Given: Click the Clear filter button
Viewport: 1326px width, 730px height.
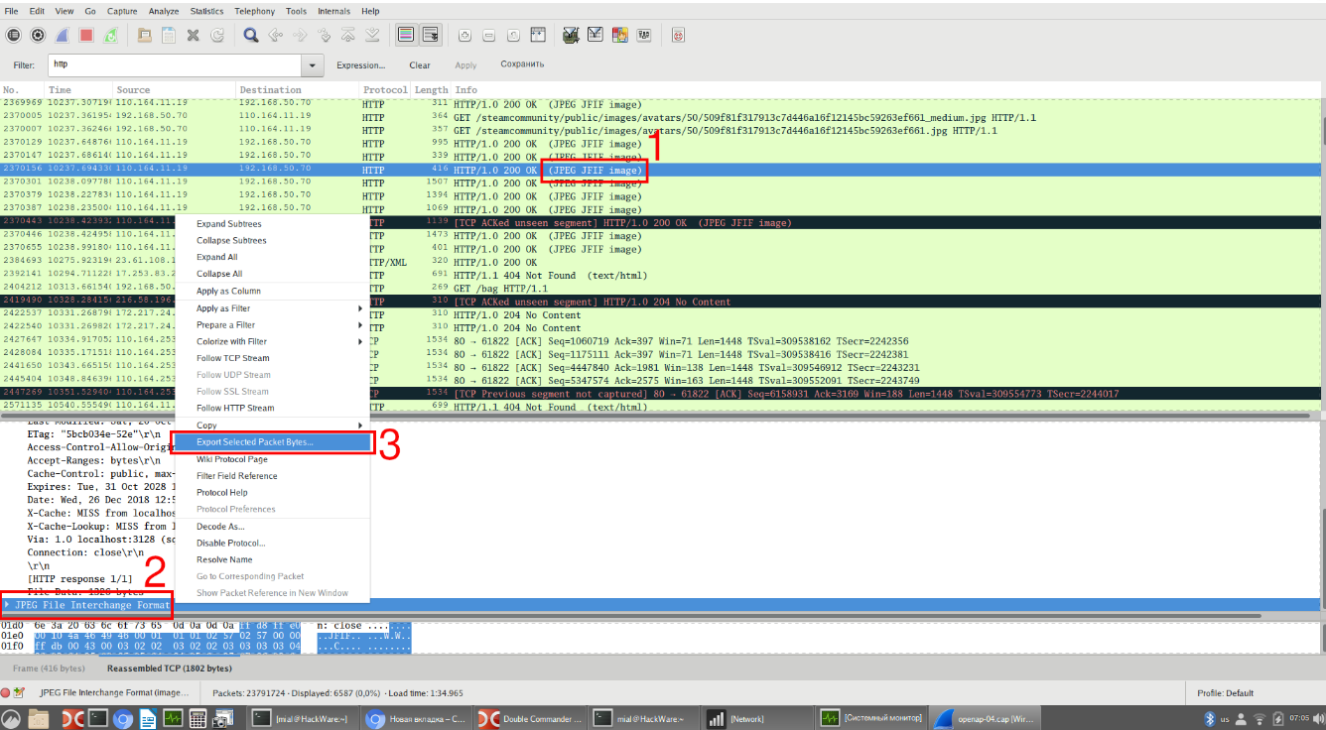Looking at the screenshot, I should coord(420,65).
